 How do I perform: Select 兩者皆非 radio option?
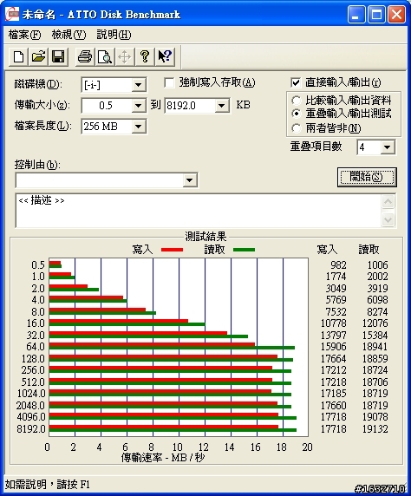tap(297, 128)
